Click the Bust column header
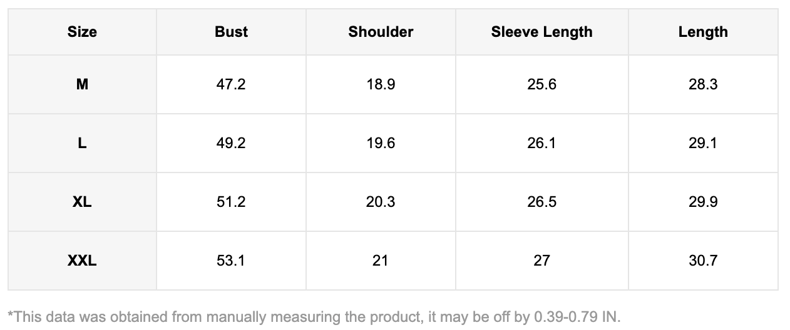 pos(231,32)
